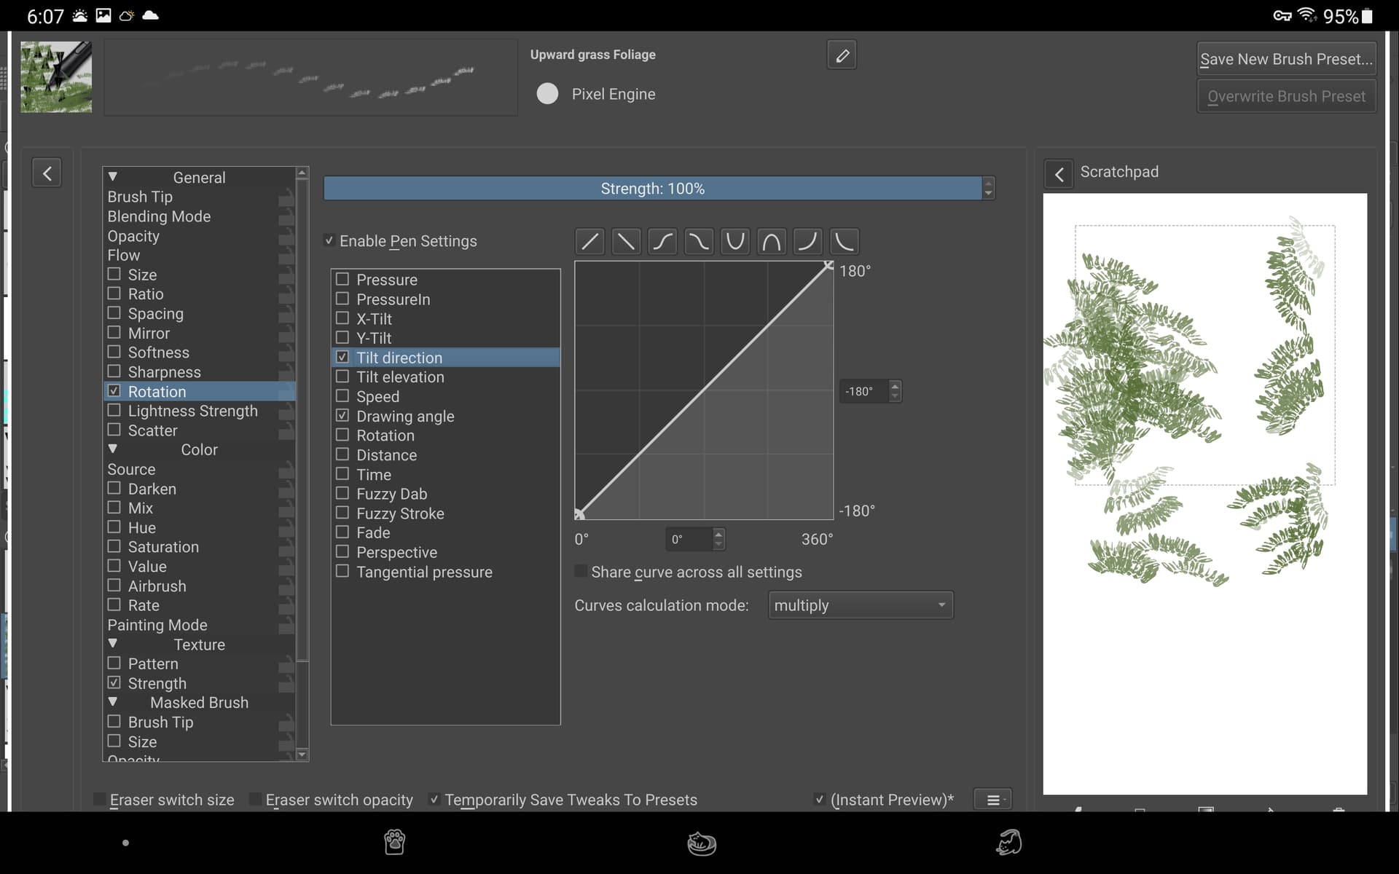Open Curves calculation mode dropdown

pos(860,605)
